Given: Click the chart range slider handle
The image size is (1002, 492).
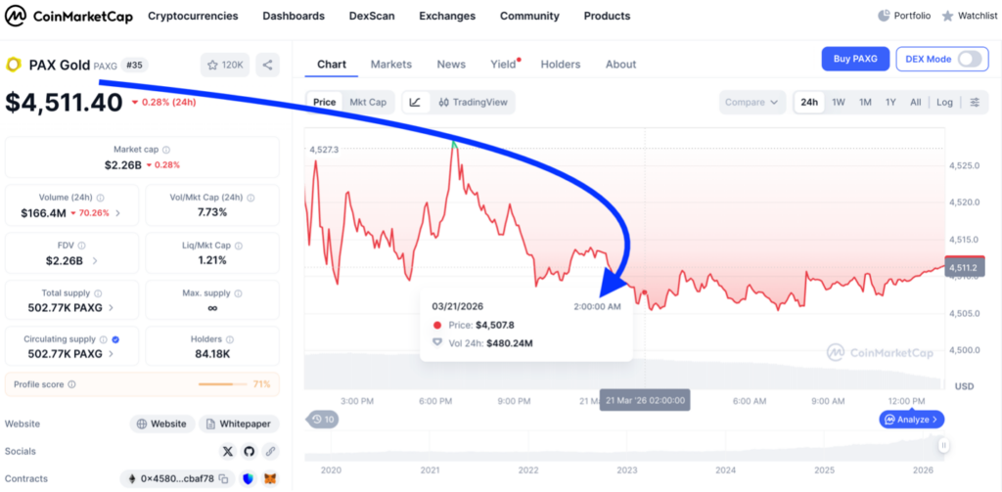Looking at the screenshot, I should click(x=944, y=446).
